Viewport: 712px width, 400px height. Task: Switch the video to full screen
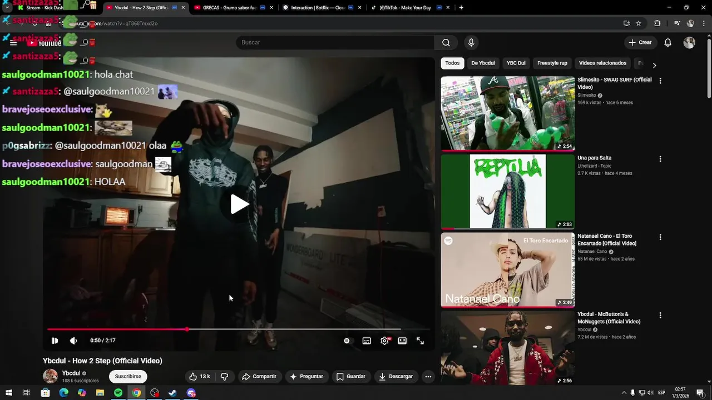(420, 341)
